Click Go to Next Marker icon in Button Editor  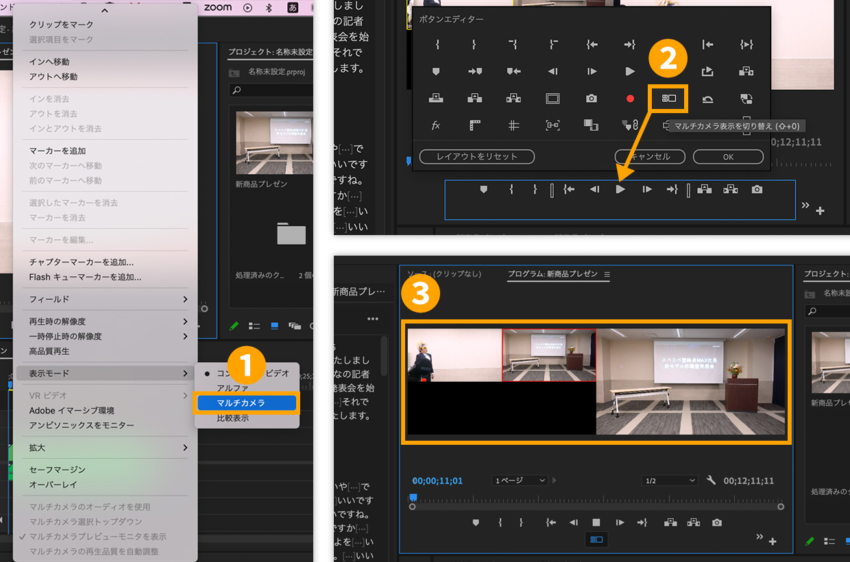(475, 71)
